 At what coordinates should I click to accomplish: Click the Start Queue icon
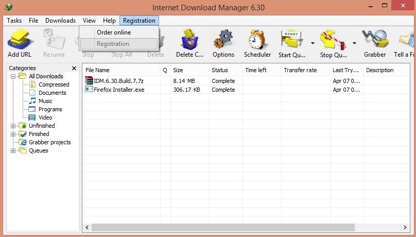(291, 40)
